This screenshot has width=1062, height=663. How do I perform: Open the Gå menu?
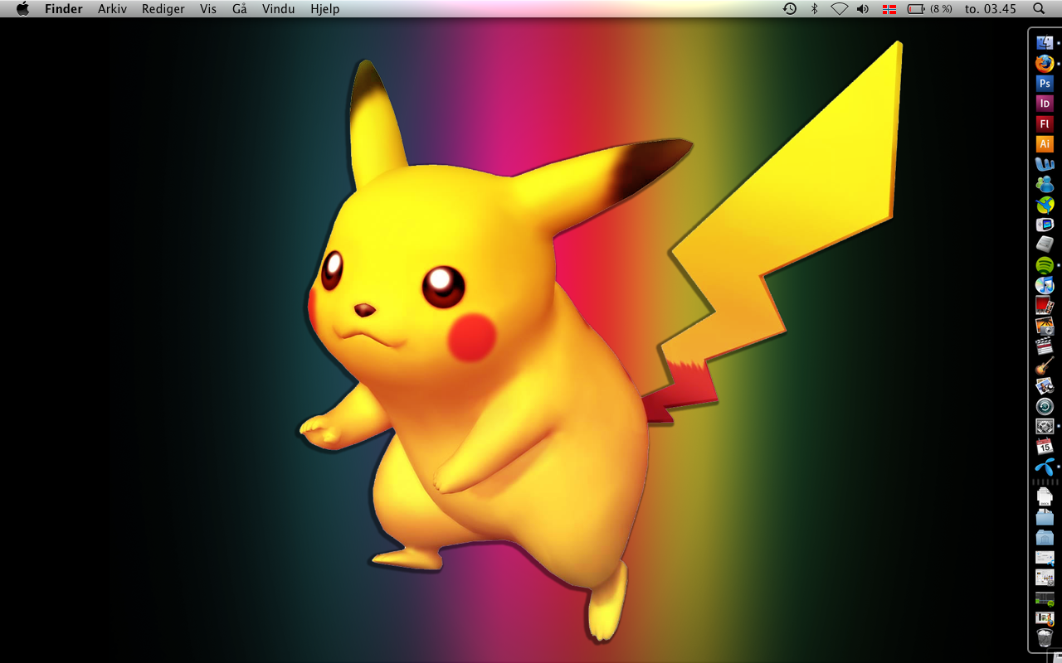[x=240, y=9]
